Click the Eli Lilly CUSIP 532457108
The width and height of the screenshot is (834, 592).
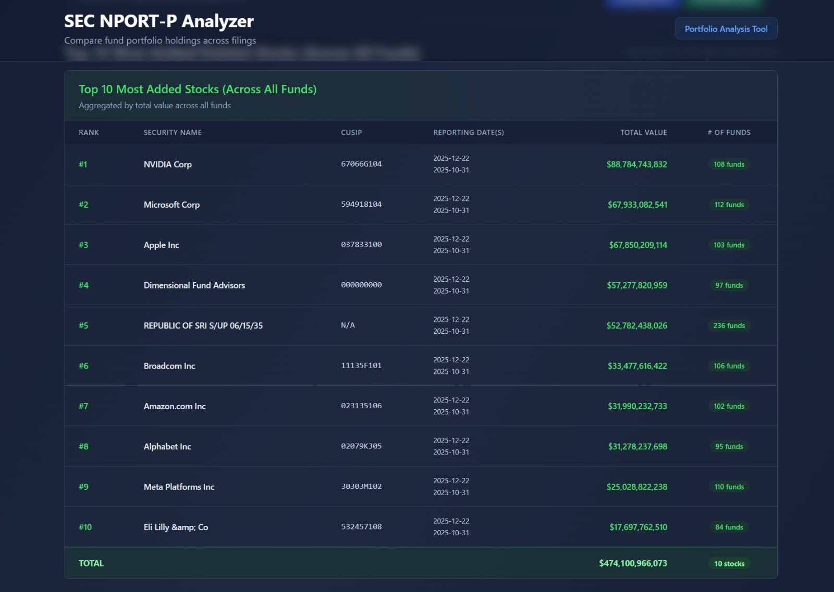coord(361,527)
